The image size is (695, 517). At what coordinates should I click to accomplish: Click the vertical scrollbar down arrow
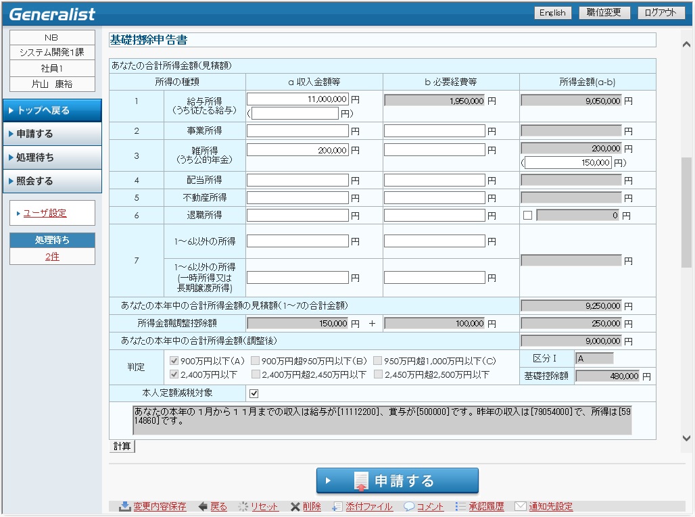[x=686, y=439]
